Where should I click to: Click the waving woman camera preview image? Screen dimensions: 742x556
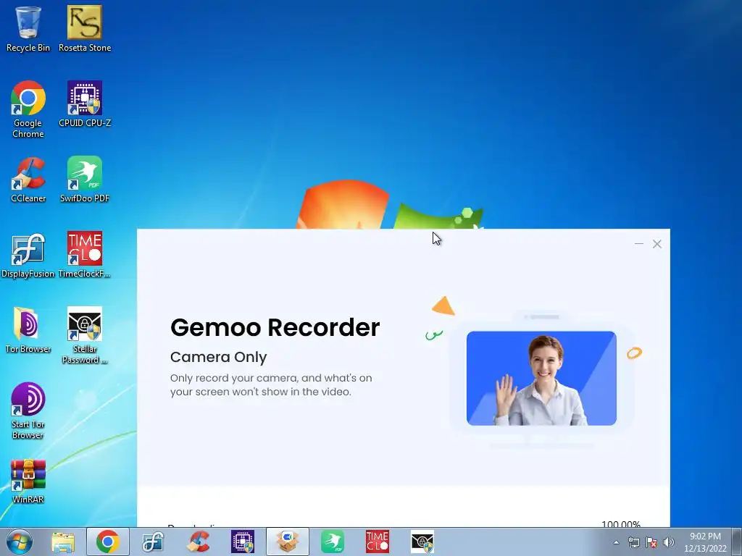click(x=541, y=378)
